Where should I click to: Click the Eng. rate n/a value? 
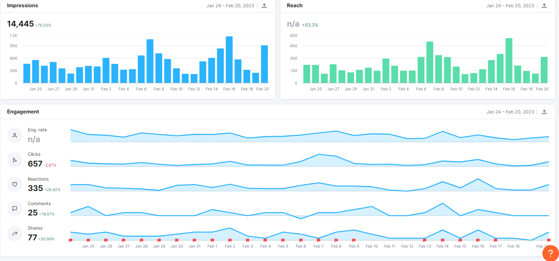34,139
